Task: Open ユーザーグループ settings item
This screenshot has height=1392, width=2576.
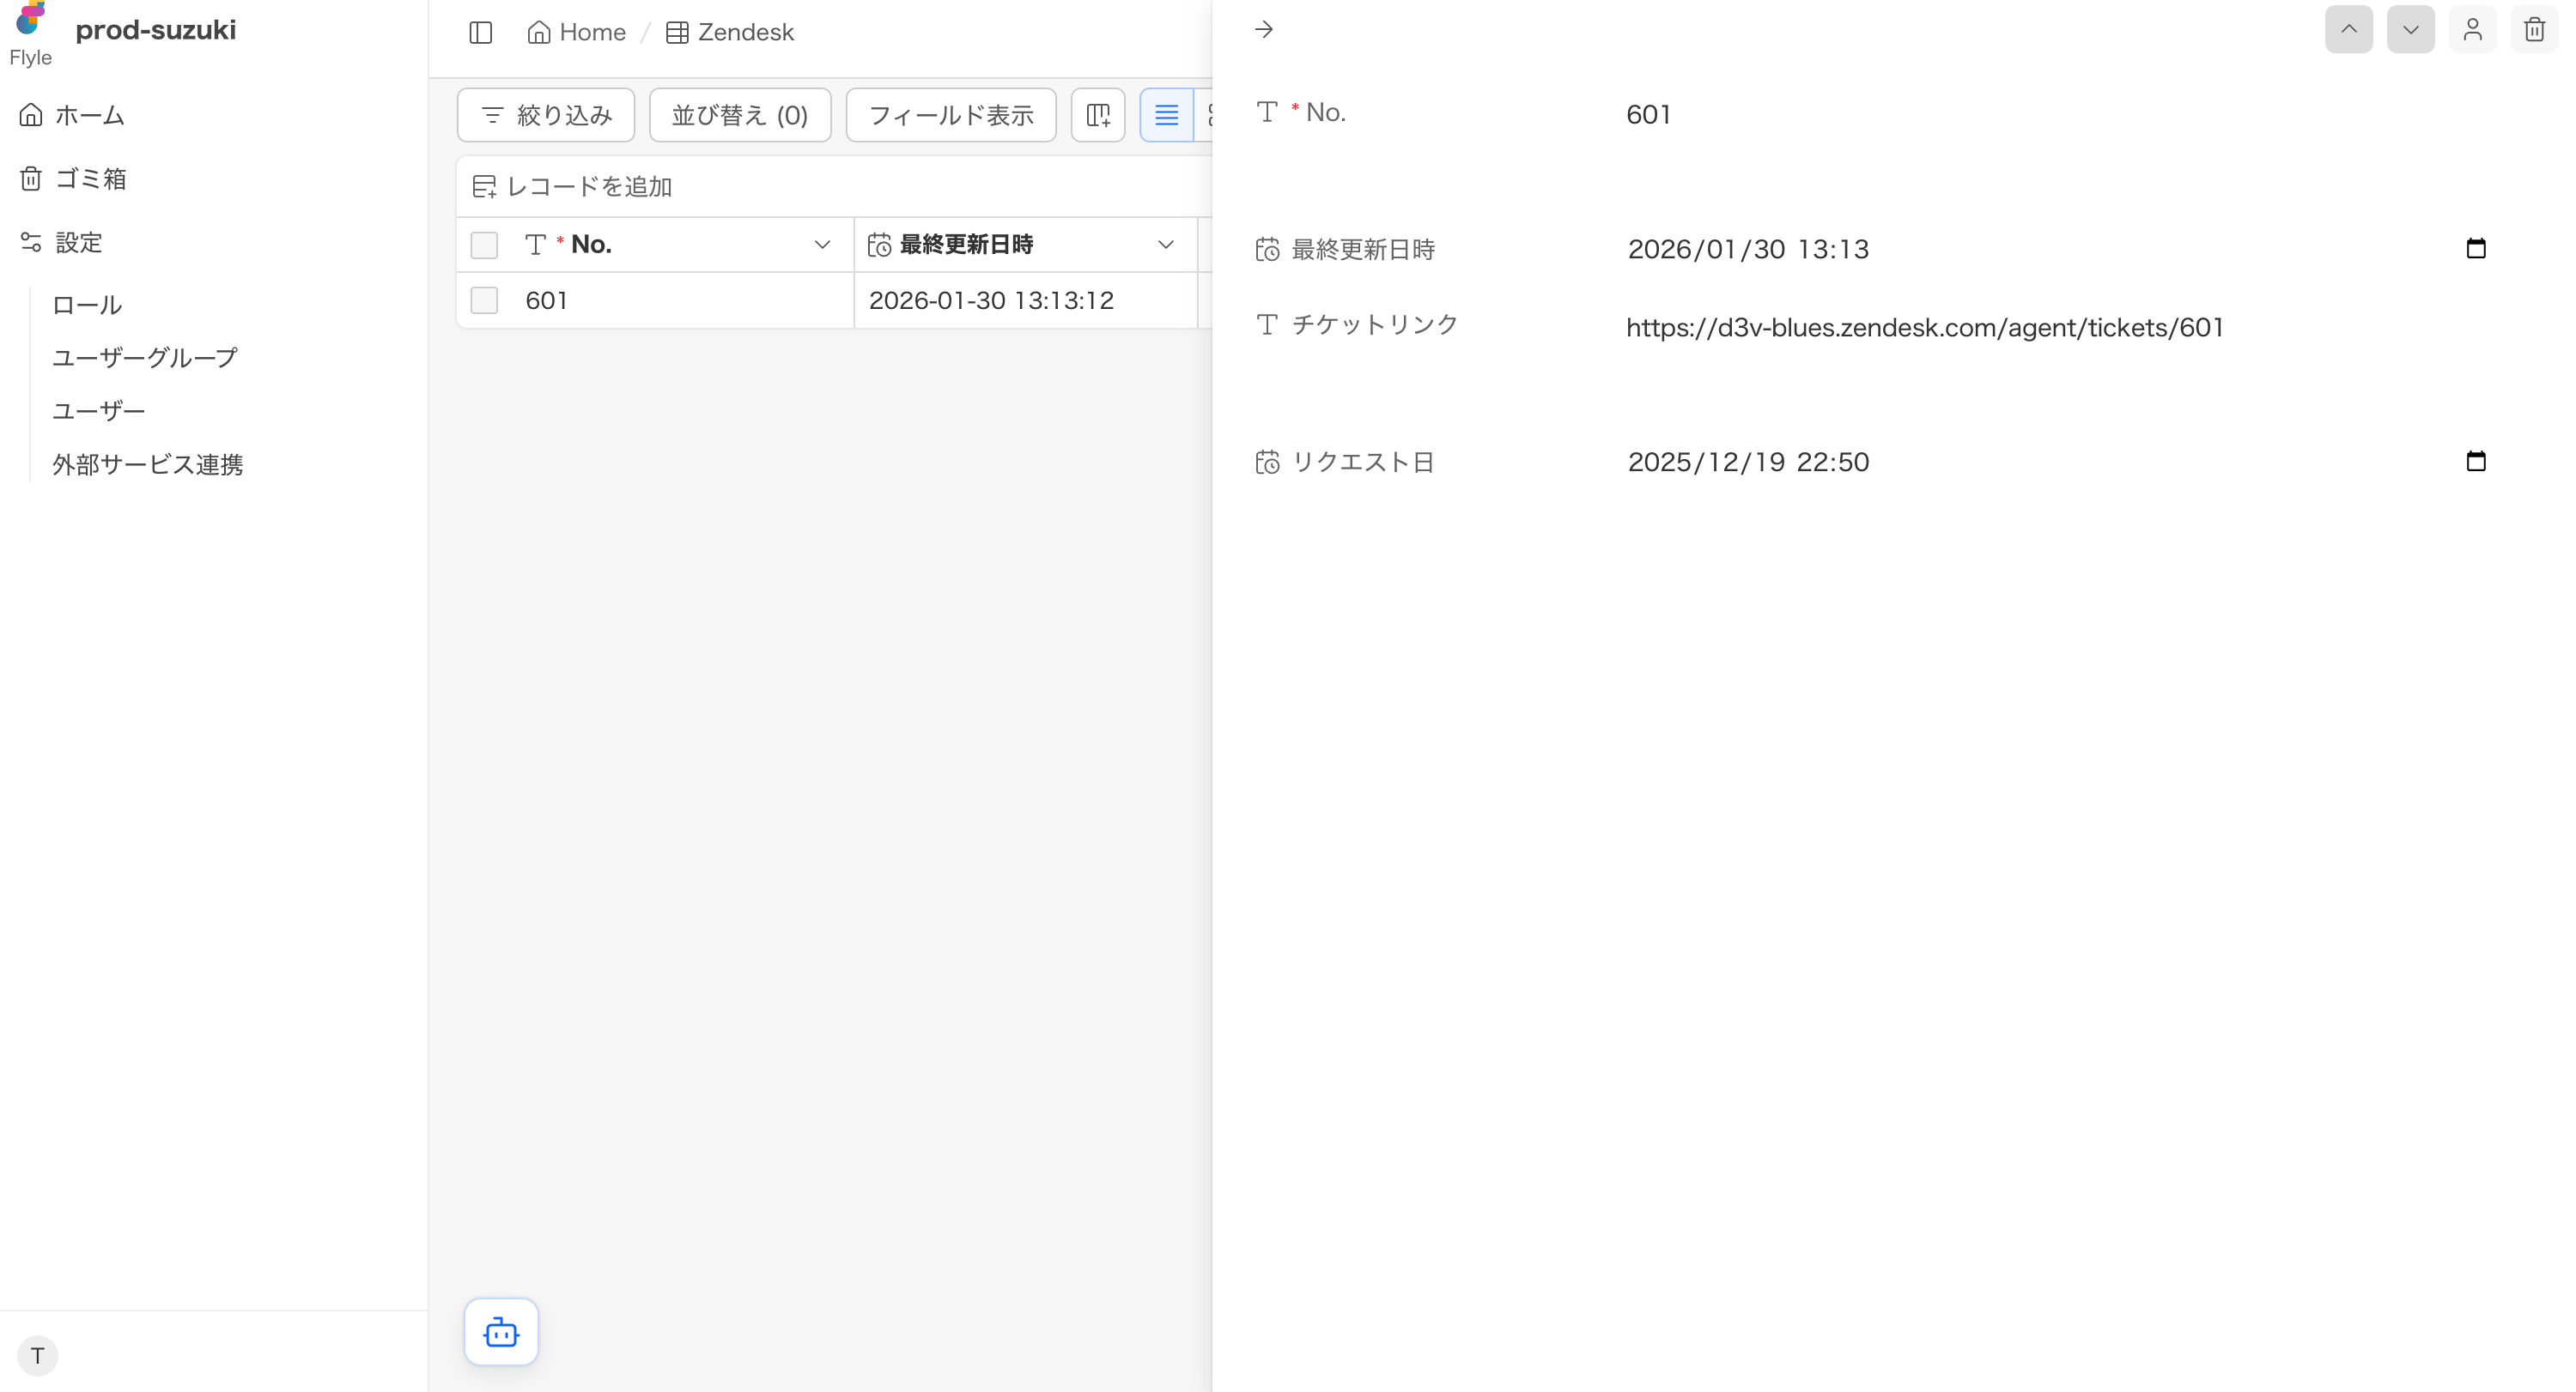Action: (145, 357)
